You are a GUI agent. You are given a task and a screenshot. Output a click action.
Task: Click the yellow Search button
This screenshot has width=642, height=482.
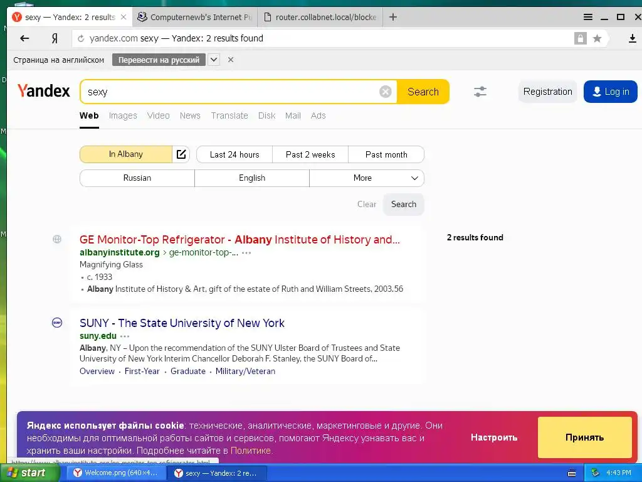point(423,92)
